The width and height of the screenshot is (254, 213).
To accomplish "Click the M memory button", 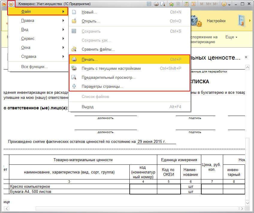I will pyautogui.click(x=202, y=4).
